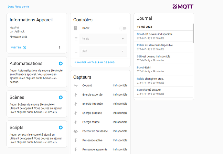
Task: Click the MQTT logo
Action: [183, 6]
